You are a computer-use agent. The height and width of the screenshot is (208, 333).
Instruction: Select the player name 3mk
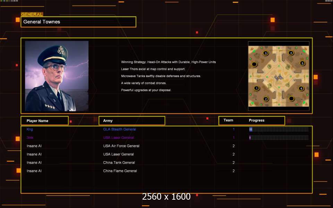point(30,138)
